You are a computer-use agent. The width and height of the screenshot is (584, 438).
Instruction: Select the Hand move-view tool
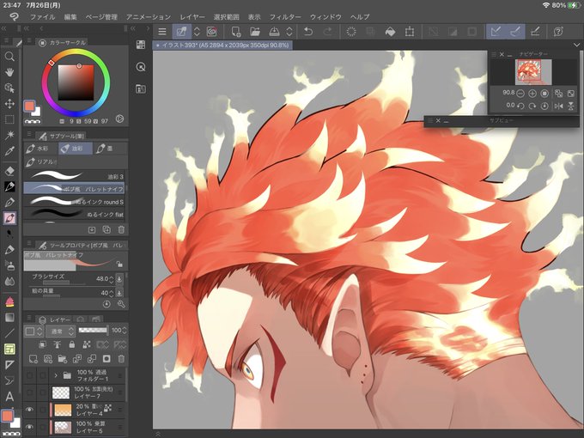click(x=9, y=72)
